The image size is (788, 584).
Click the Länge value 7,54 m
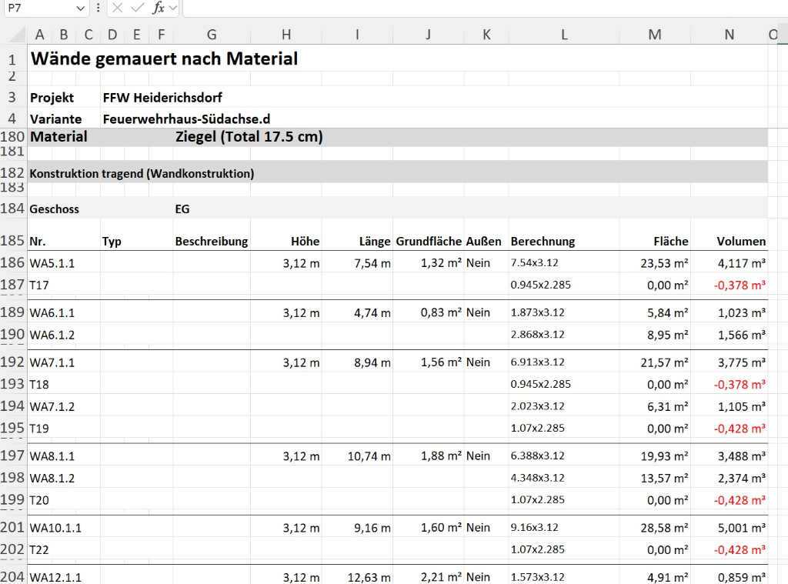point(372,263)
